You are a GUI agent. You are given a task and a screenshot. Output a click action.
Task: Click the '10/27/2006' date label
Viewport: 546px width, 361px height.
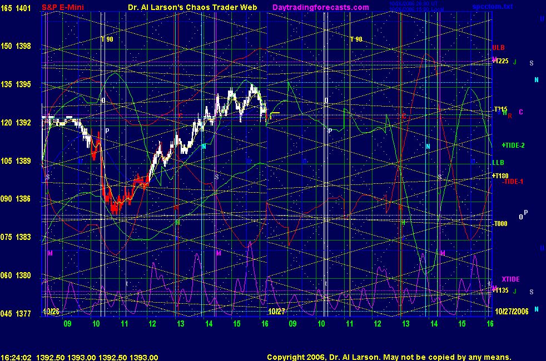pyautogui.click(x=512, y=311)
